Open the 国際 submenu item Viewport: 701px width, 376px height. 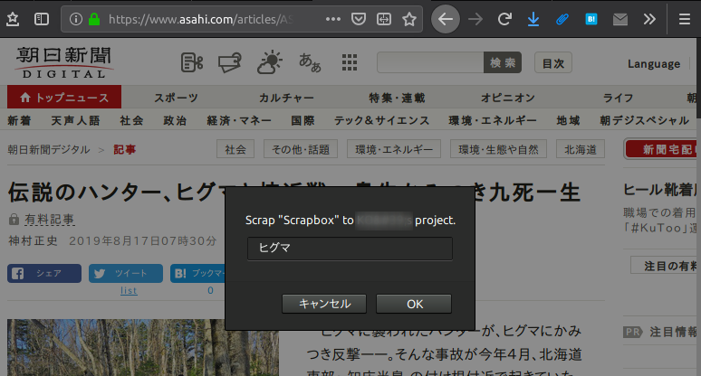302,120
